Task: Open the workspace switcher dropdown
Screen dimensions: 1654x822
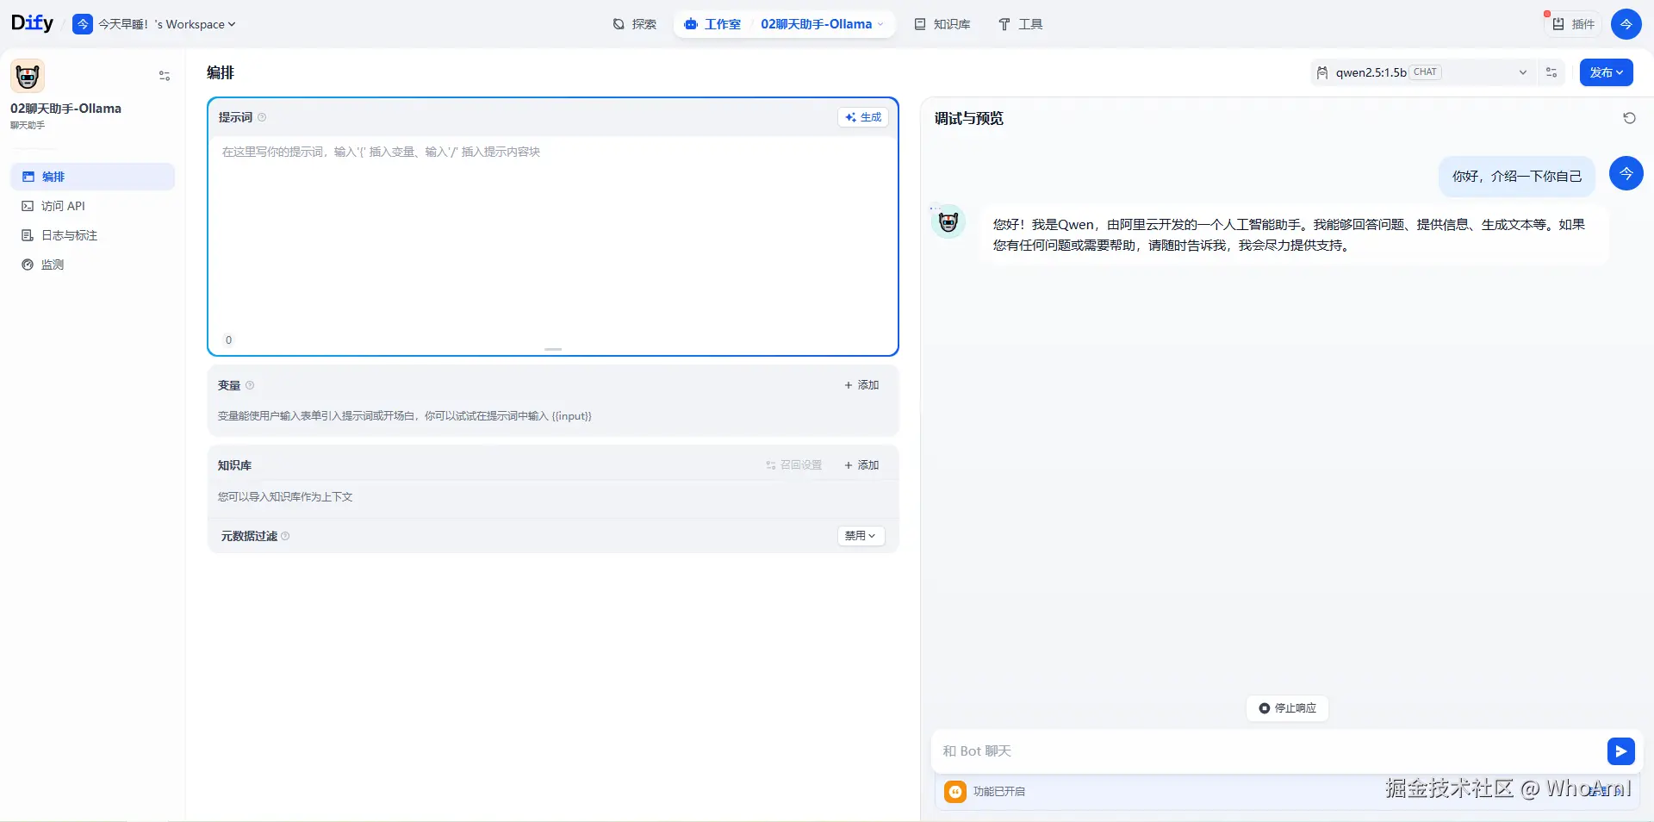Action: [x=154, y=24]
